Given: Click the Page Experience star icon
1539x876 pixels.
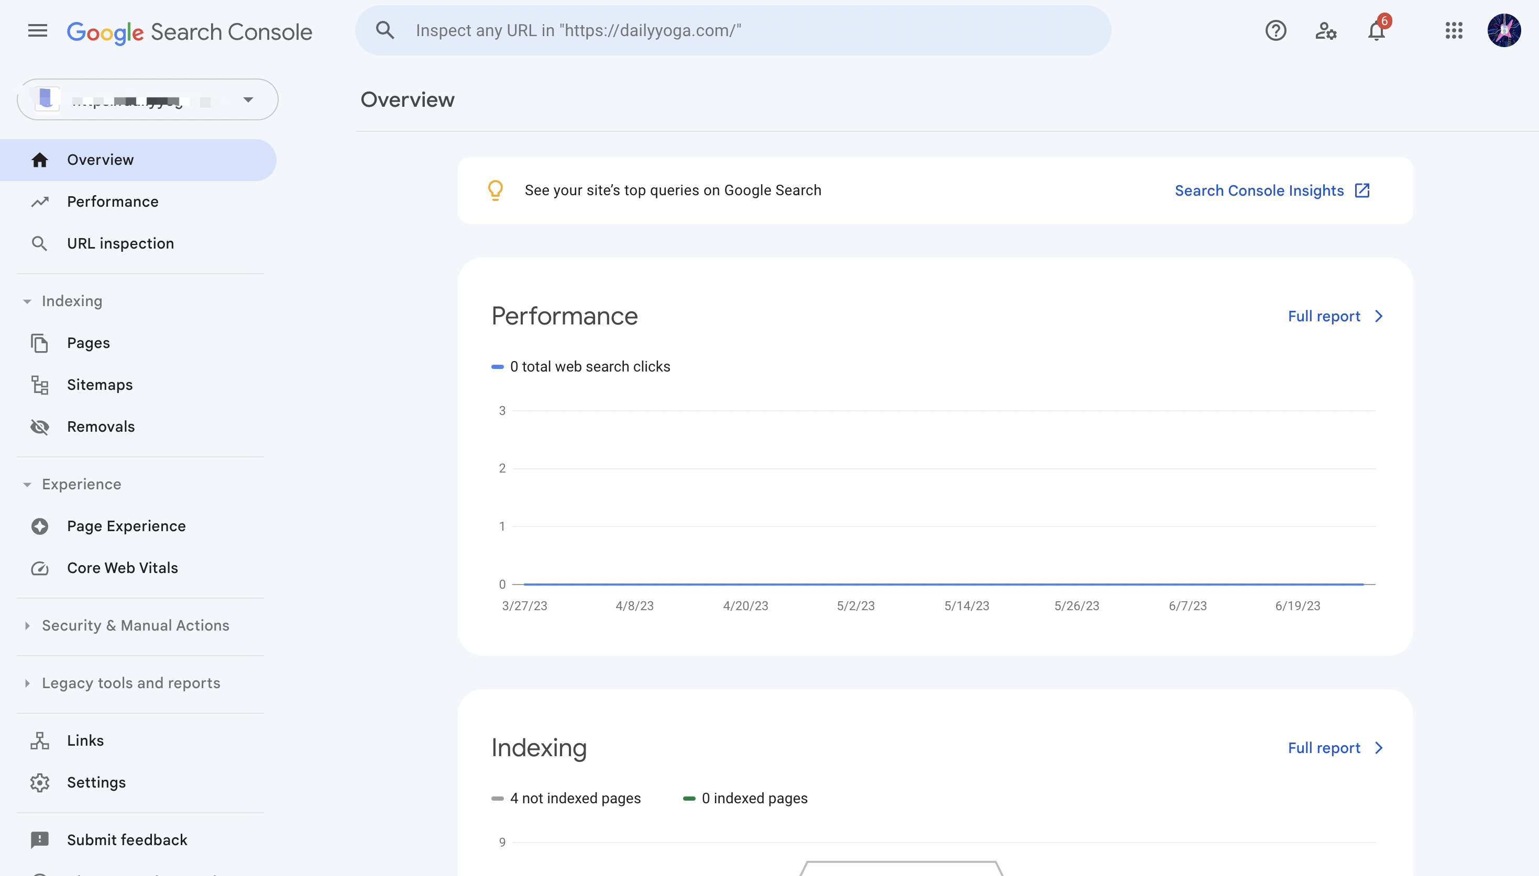Looking at the screenshot, I should pyautogui.click(x=40, y=526).
